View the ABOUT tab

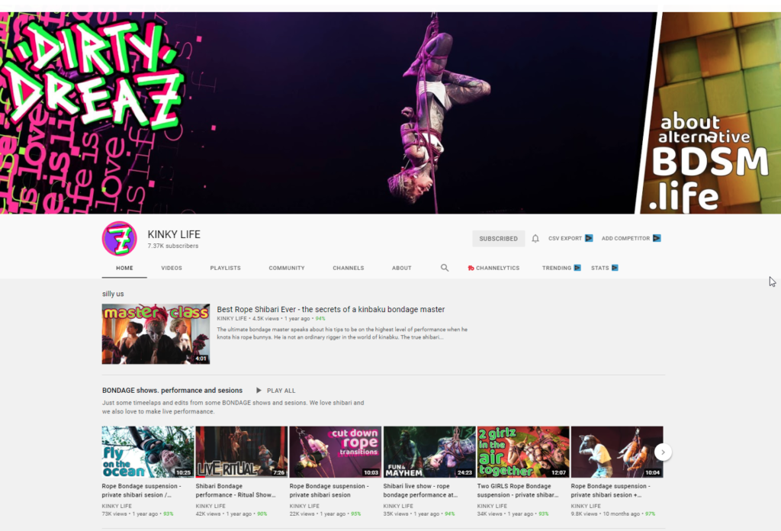tap(401, 268)
